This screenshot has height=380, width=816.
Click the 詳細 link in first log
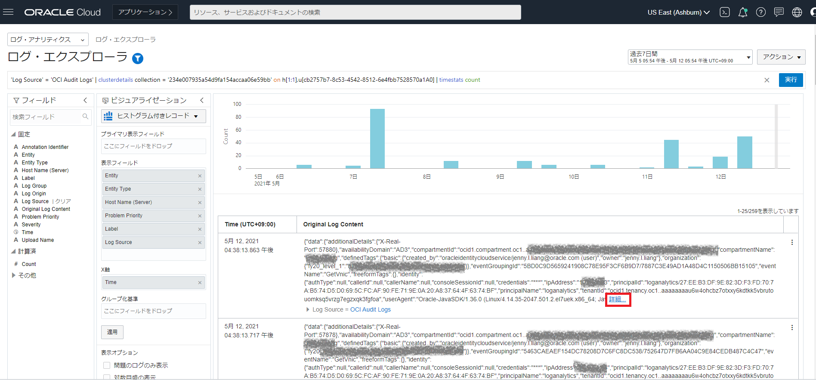click(617, 300)
